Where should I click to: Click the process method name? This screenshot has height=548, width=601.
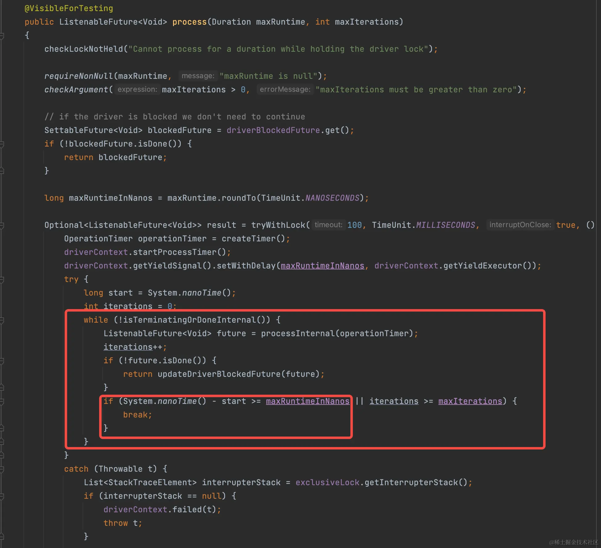189,22
